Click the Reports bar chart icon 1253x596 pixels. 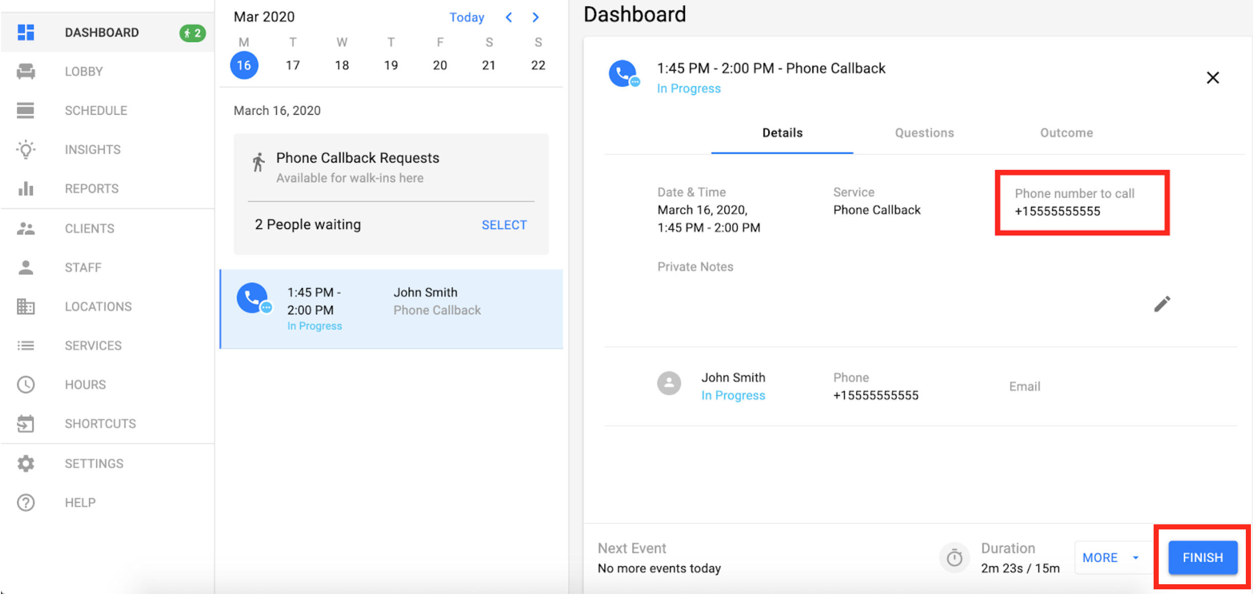pyautogui.click(x=26, y=188)
